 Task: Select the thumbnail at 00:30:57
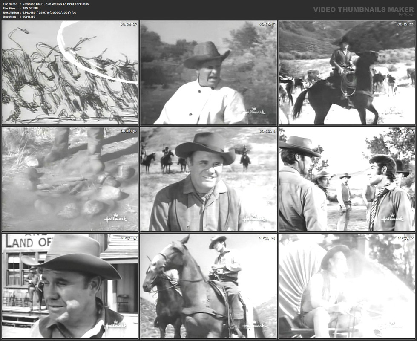coord(70,286)
